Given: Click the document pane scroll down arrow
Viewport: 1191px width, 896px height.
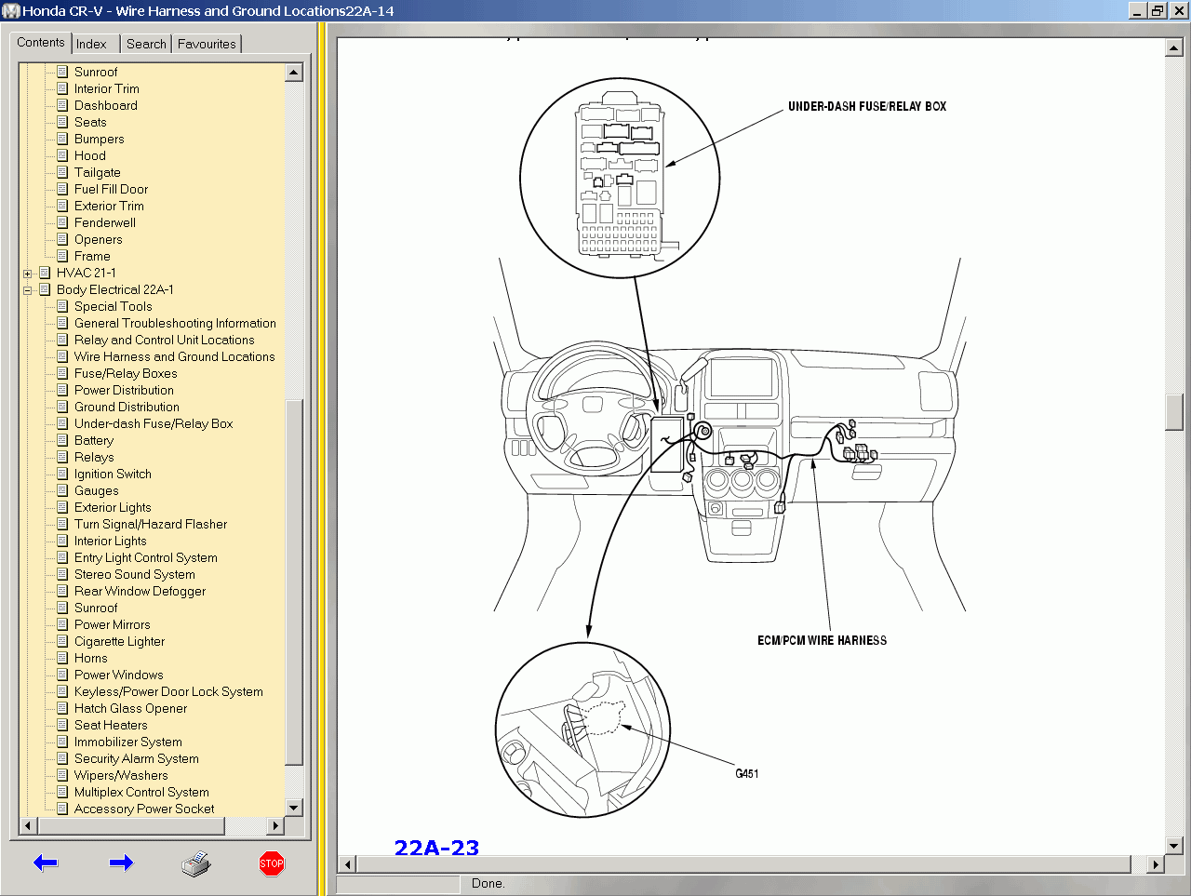Looking at the screenshot, I should click(1173, 846).
